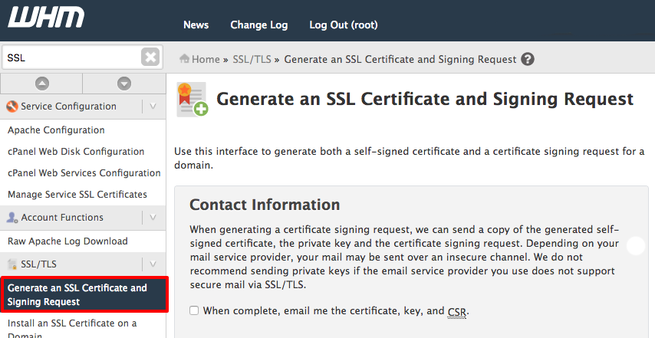Open the News menu item
655x338 pixels.
point(196,25)
